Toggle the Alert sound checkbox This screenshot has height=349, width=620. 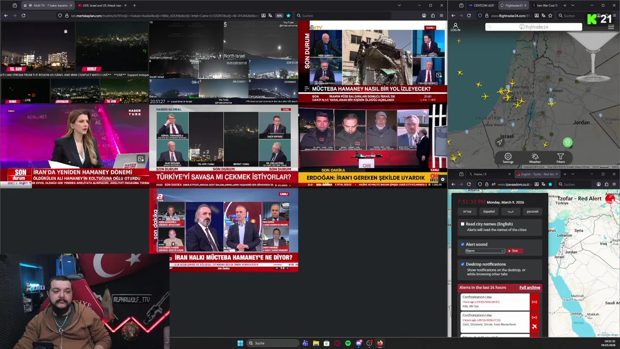pyautogui.click(x=463, y=244)
